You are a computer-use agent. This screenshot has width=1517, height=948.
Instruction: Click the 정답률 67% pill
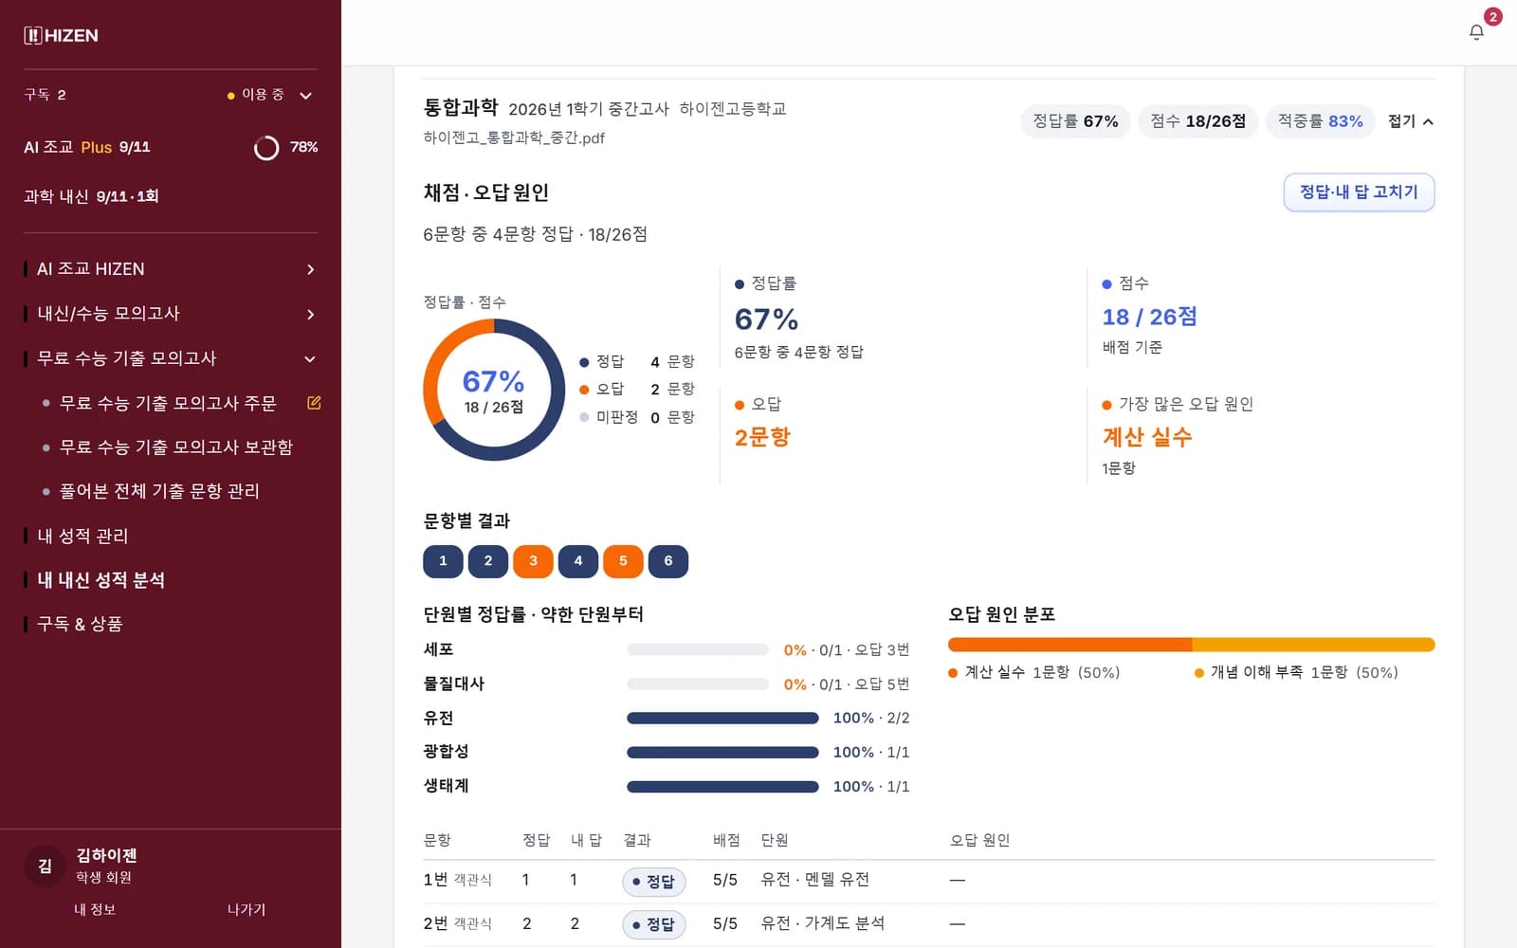tap(1075, 121)
